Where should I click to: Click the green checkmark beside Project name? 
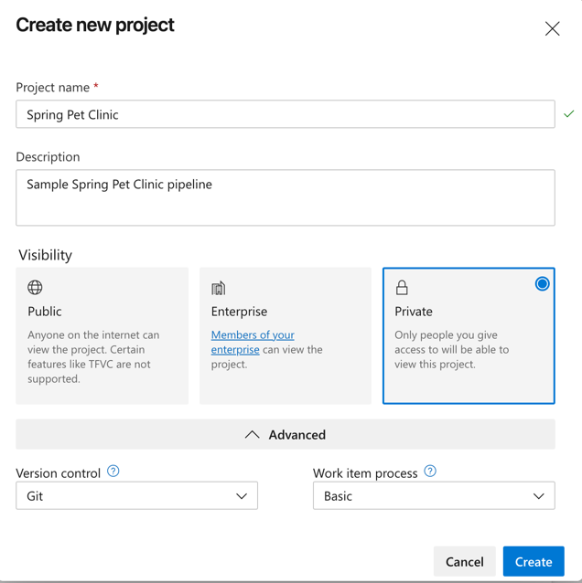point(569,114)
